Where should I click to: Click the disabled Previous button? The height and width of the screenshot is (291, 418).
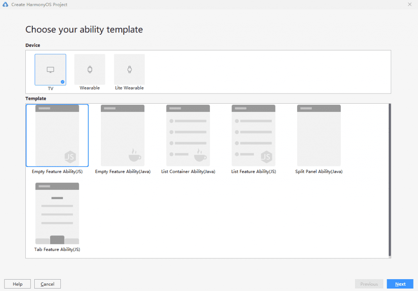(x=369, y=284)
